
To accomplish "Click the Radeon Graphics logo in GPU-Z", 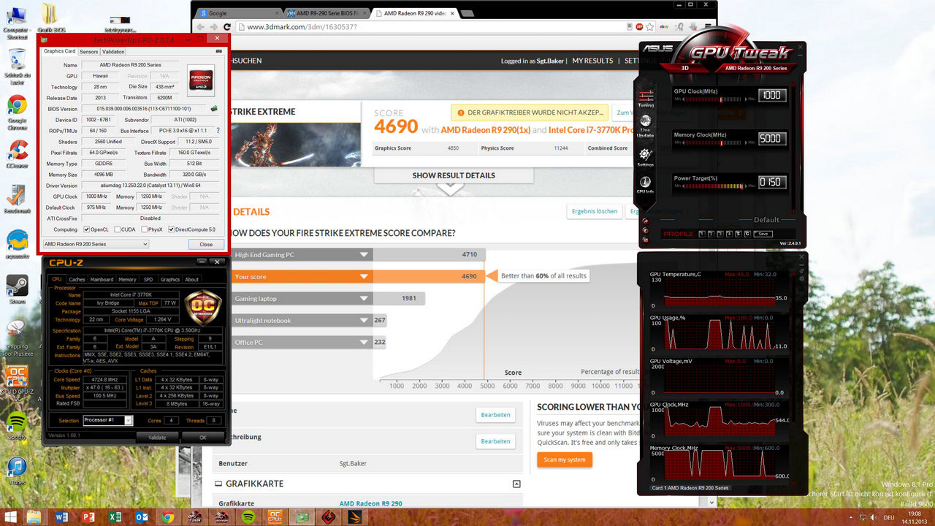I will pyautogui.click(x=201, y=80).
